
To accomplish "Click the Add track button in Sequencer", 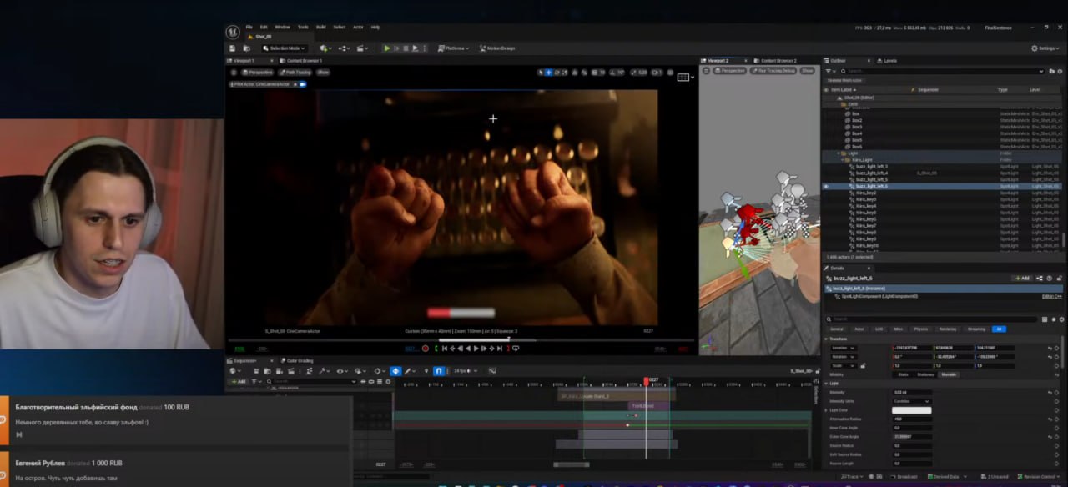I will [239, 382].
